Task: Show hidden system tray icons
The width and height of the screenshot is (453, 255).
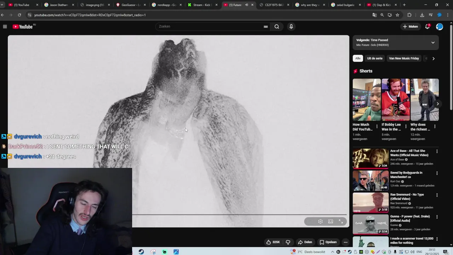Action: click(333, 252)
